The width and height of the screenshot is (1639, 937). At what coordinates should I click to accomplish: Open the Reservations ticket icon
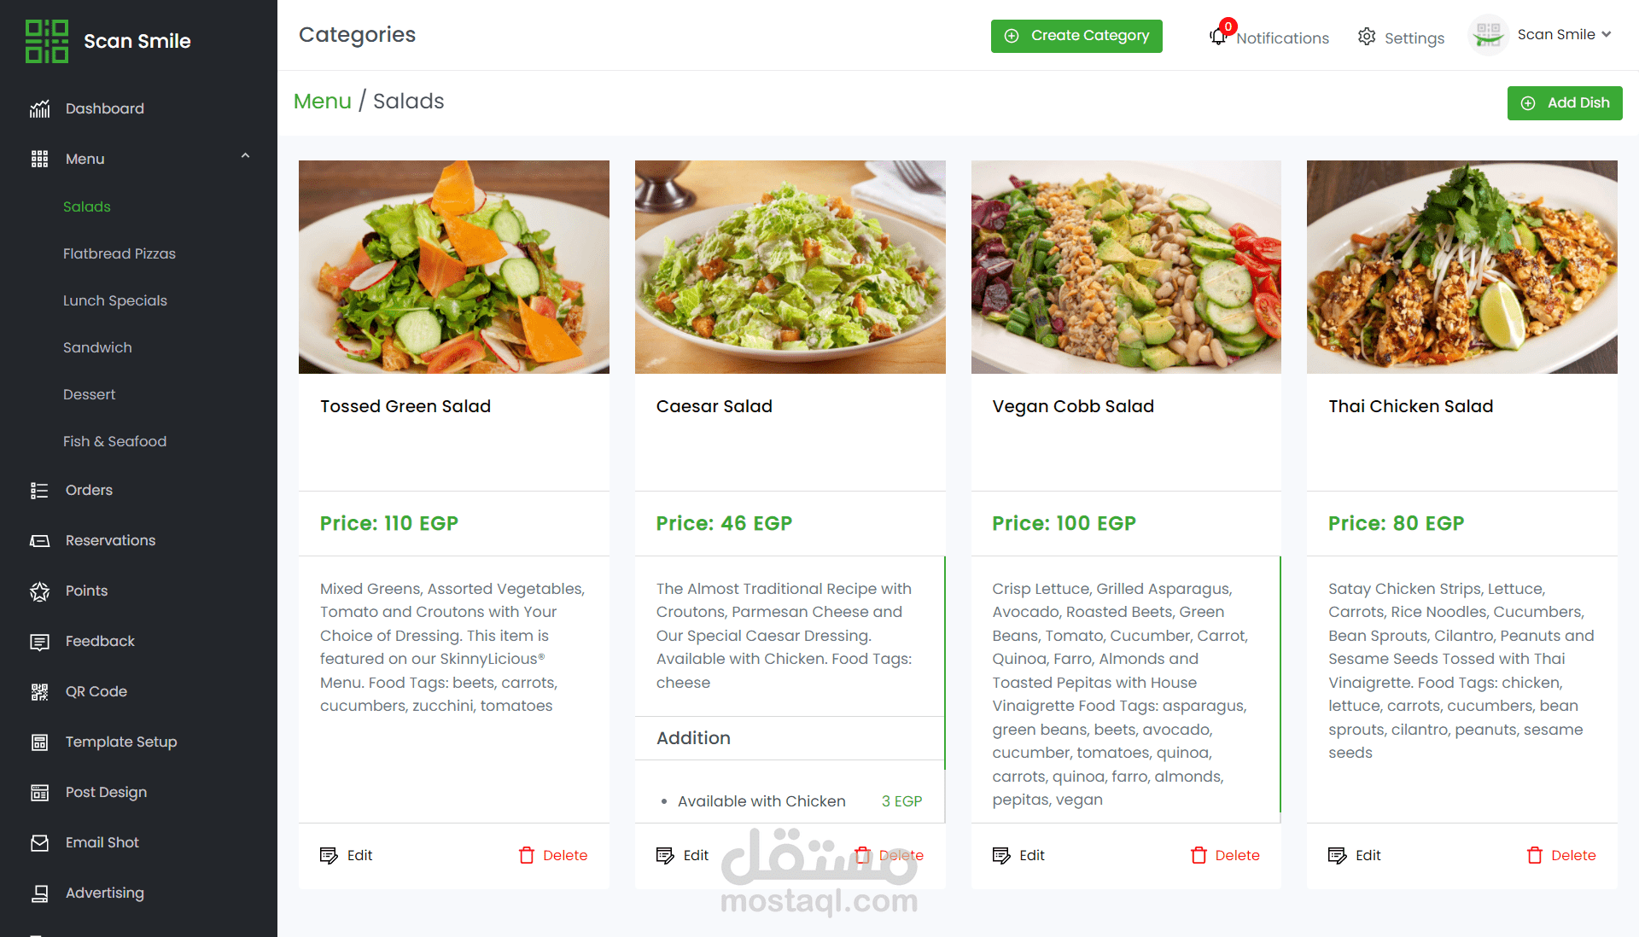[x=39, y=540]
